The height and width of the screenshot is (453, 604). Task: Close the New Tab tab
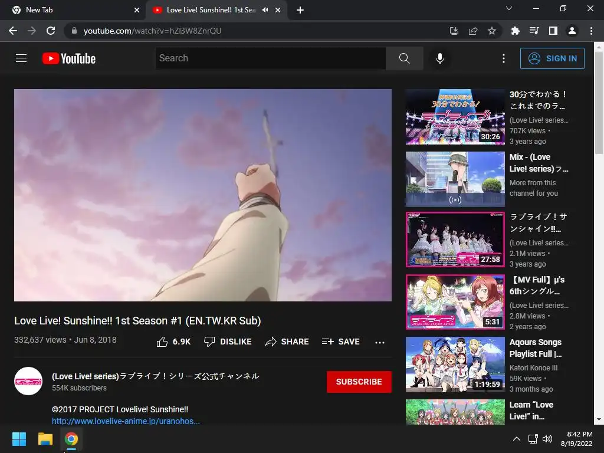pos(137,10)
